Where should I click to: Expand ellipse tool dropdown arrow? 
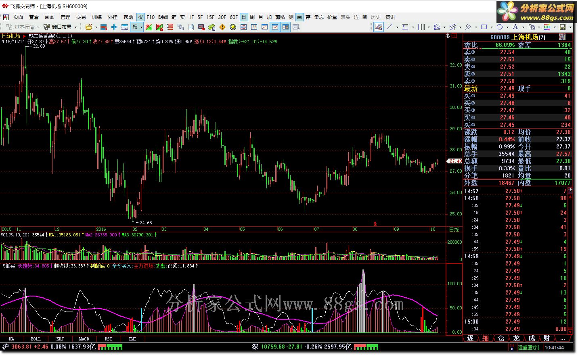508,27
